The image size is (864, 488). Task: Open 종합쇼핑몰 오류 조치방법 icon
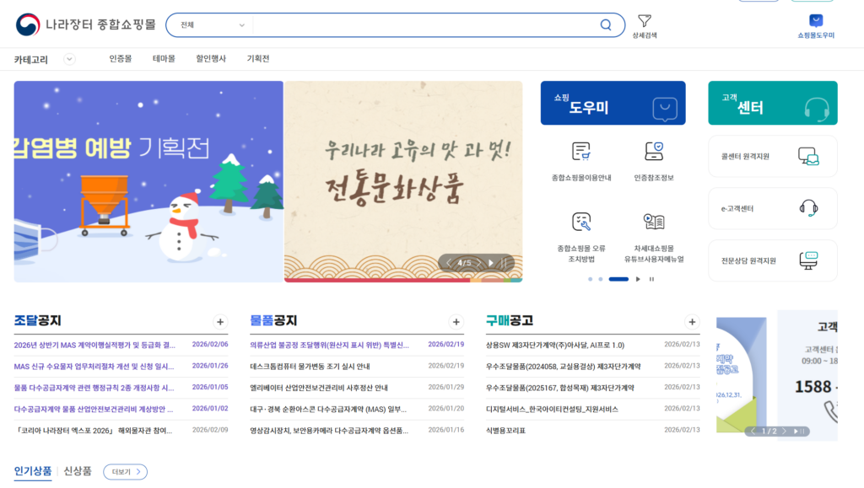point(580,222)
